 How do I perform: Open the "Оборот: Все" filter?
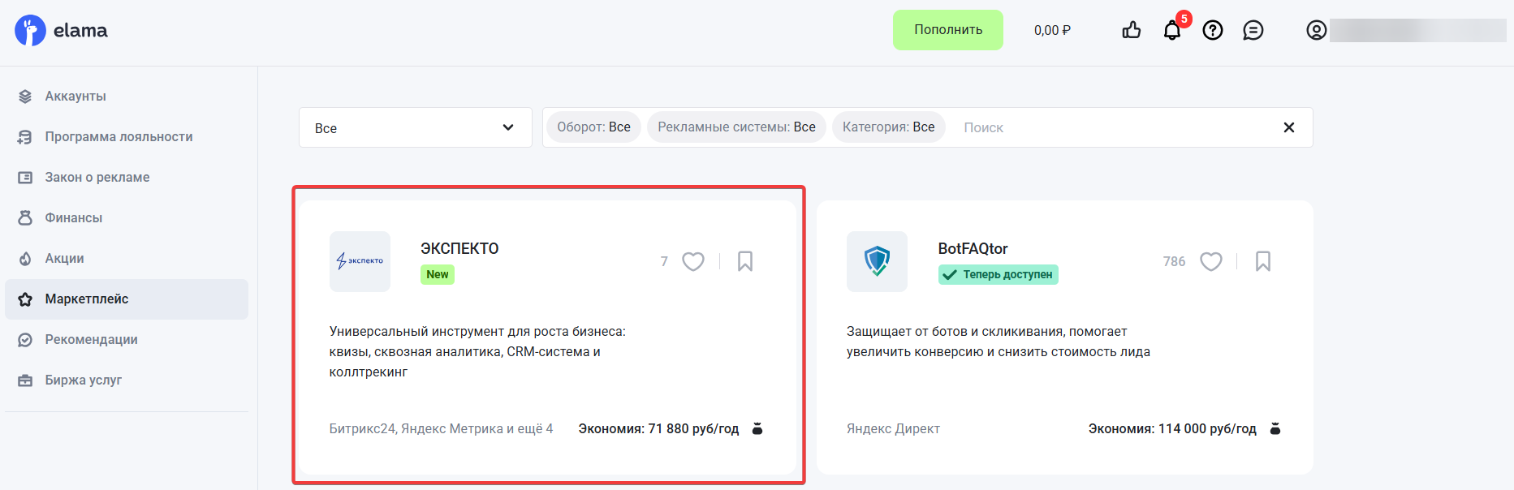point(593,127)
